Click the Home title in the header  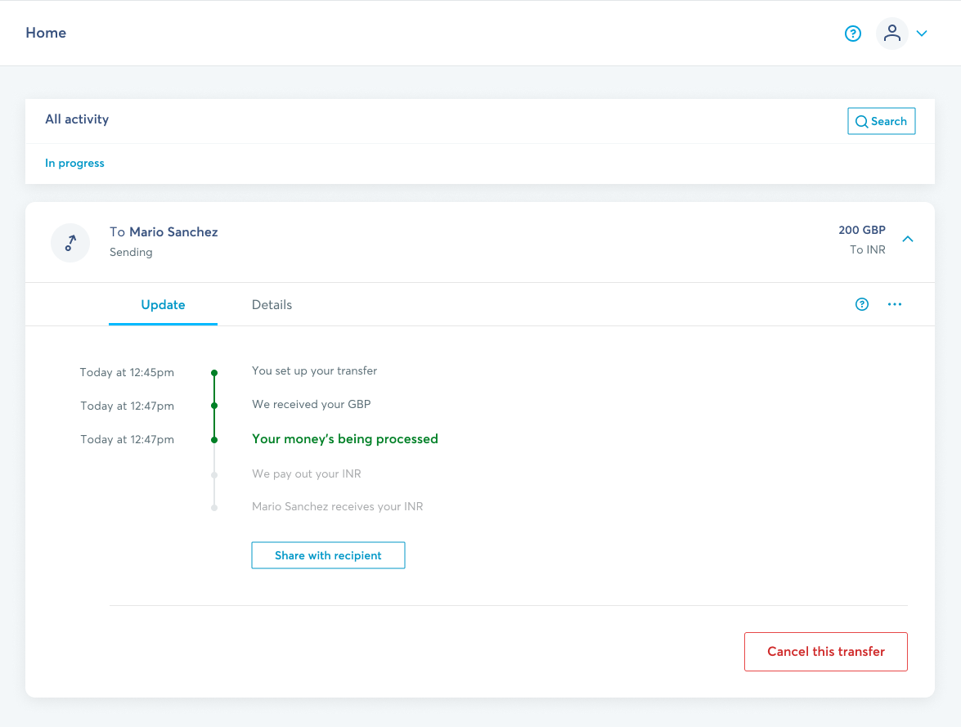[x=46, y=33]
